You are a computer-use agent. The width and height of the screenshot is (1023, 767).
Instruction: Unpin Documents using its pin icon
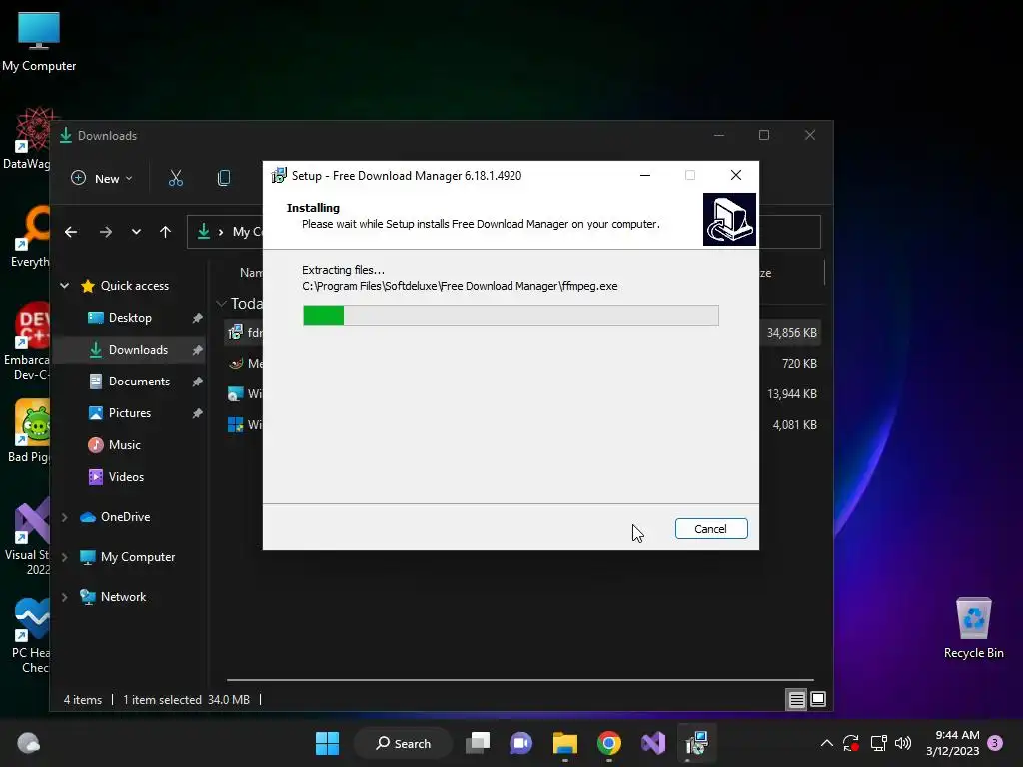coord(197,382)
